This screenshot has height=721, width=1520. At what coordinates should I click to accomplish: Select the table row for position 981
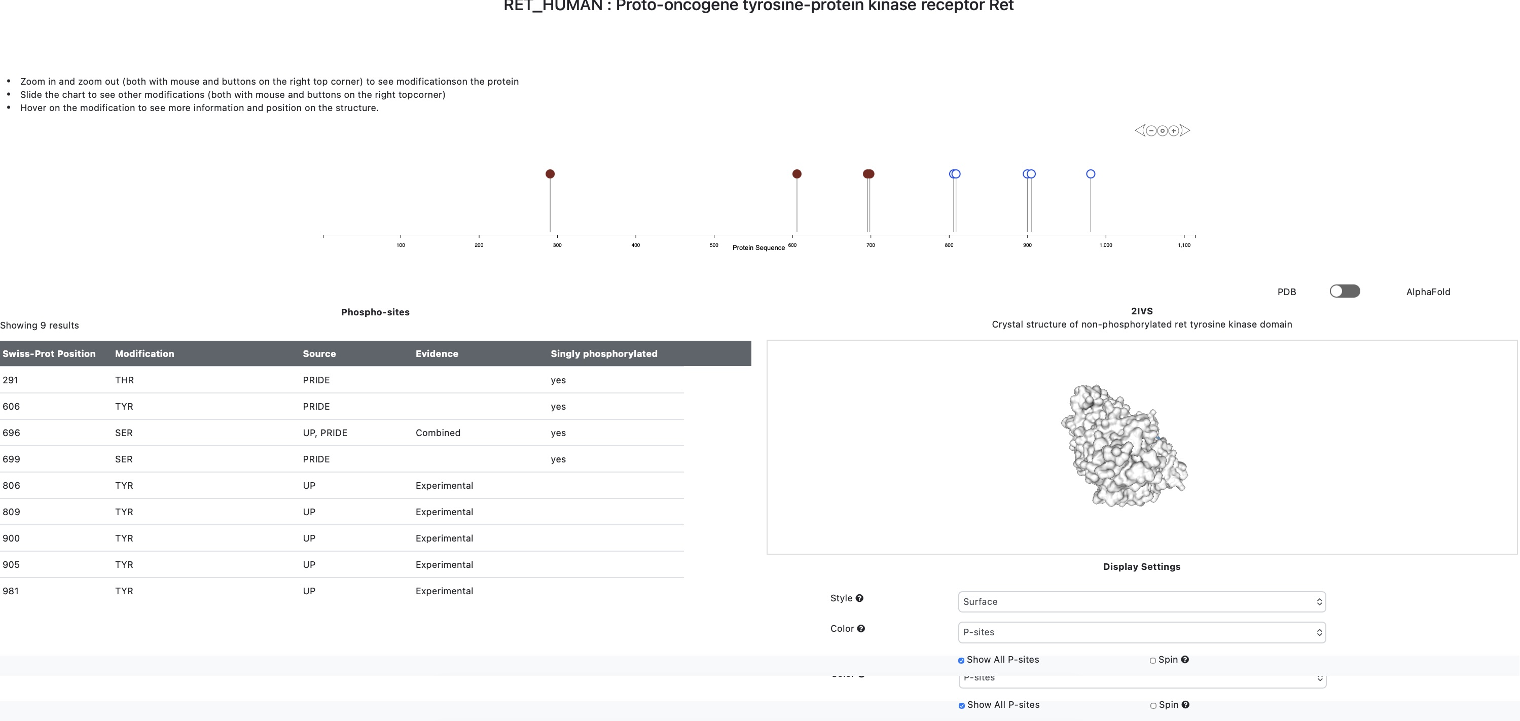pos(342,591)
